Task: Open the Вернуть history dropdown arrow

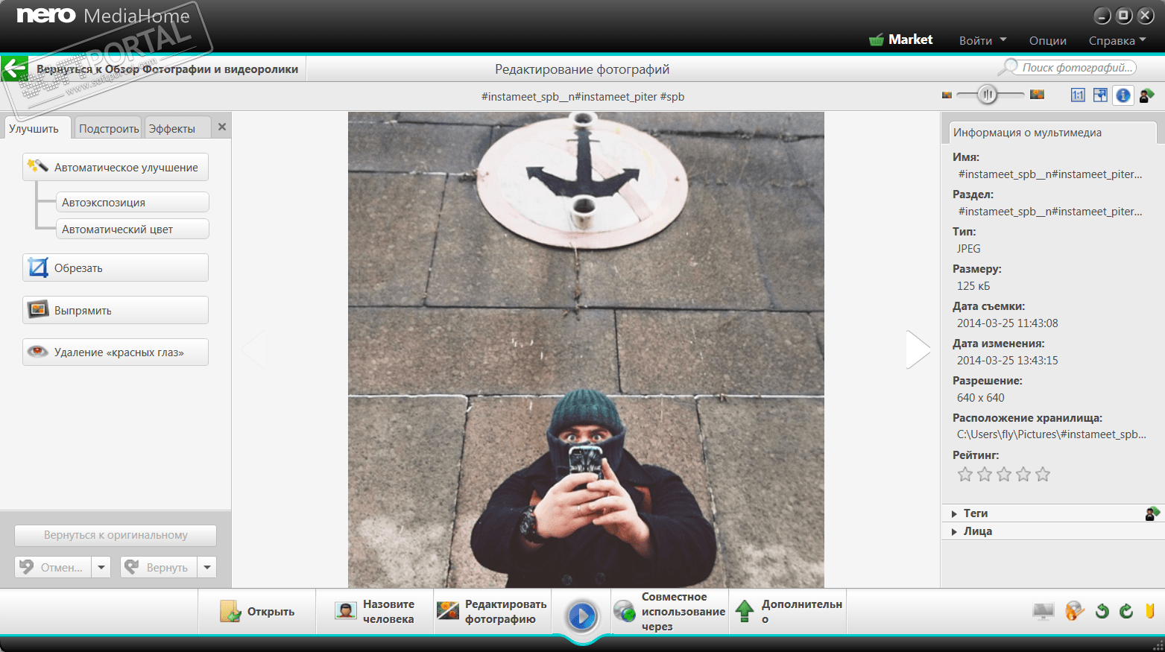Action: click(207, 567)
